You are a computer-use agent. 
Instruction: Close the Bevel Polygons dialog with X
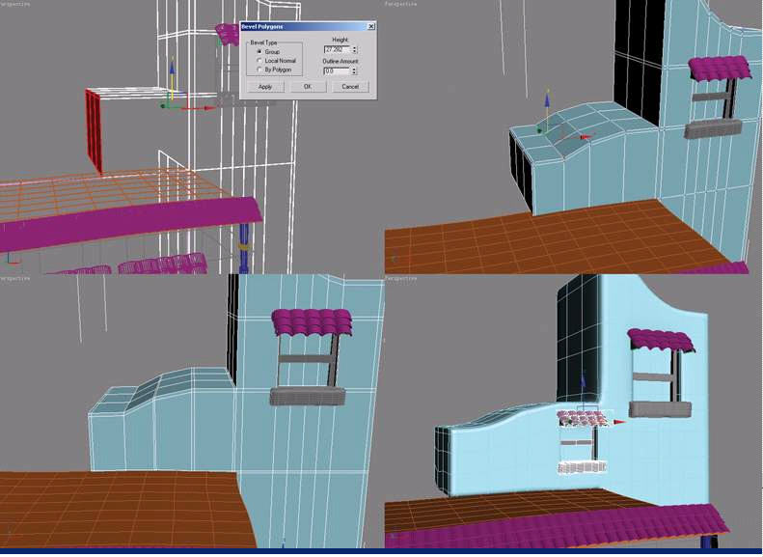pos(371,27)
